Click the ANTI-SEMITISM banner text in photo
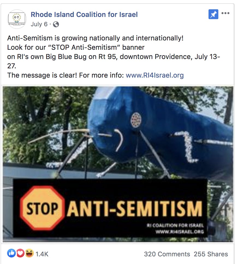Image resolution: width=238 pixels, height=264 pixels. pyautogui.click(x=135, y=209)
